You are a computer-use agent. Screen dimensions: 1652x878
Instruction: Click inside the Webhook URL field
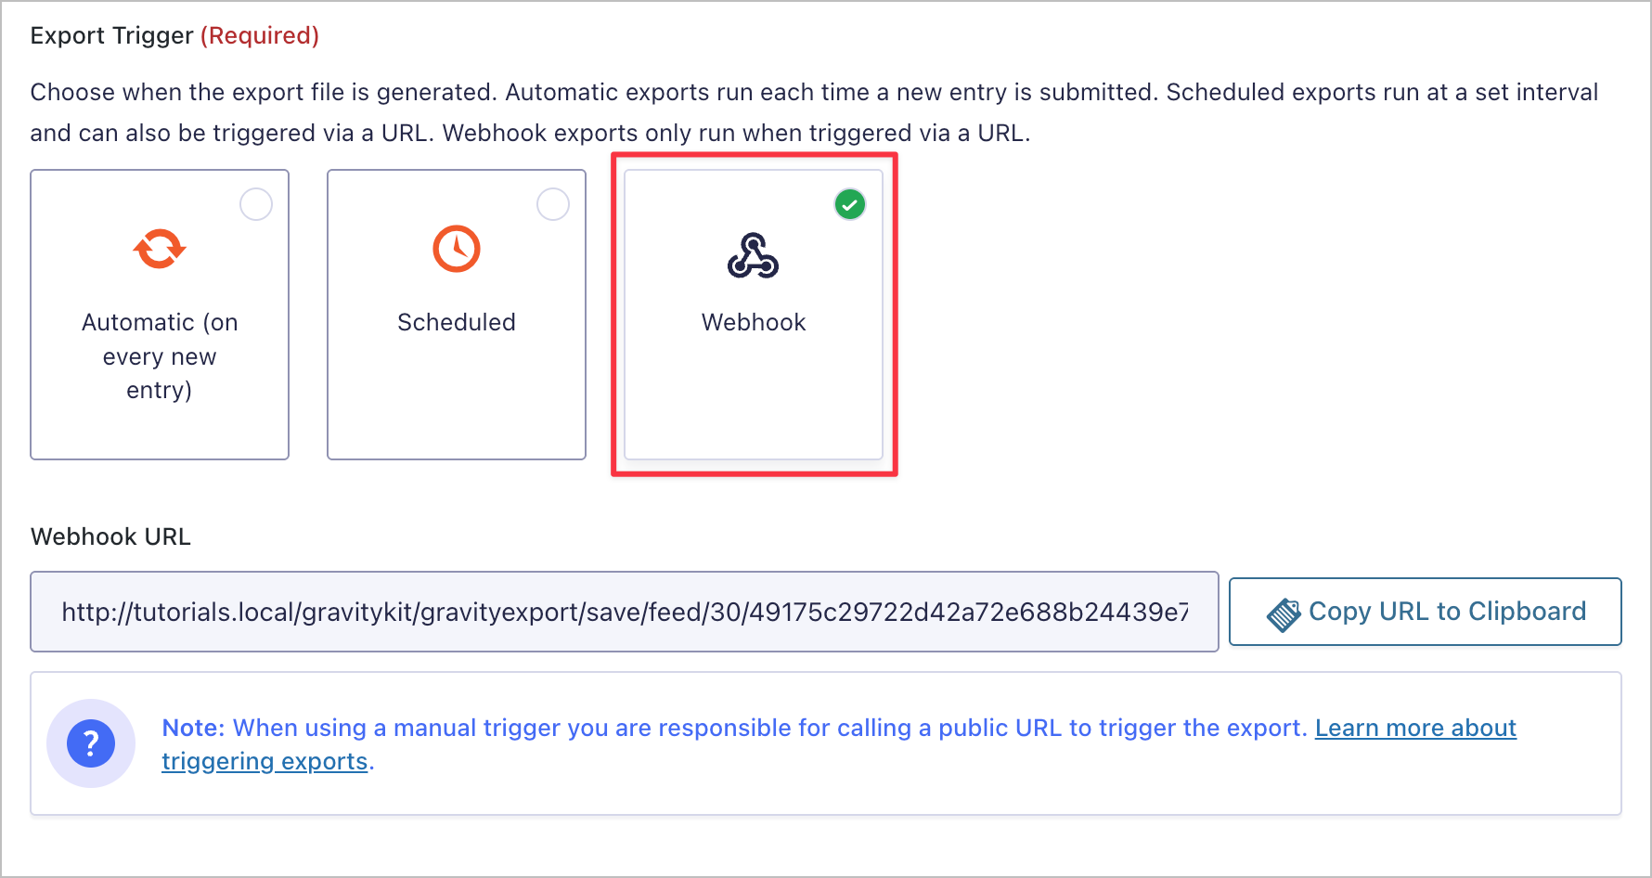pyautogui.click(x=624, y=612)
